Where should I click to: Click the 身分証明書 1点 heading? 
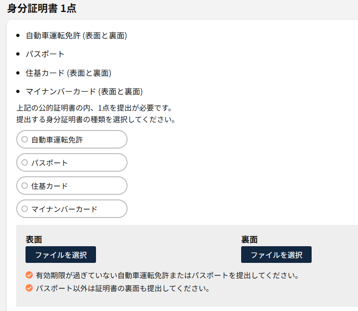coord(42,8)
